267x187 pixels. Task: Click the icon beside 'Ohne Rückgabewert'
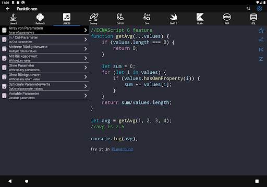click(4, 77)
